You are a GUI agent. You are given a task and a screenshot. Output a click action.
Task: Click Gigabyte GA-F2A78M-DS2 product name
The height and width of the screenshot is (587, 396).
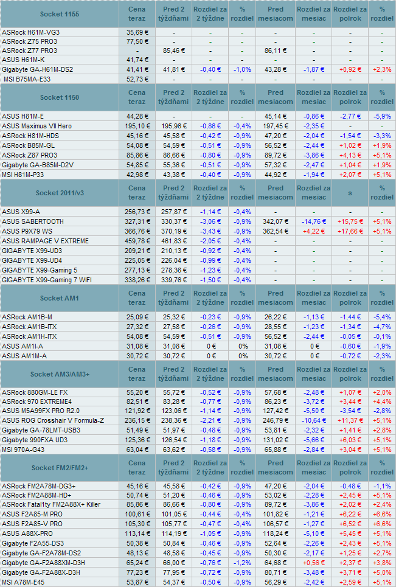41,552
